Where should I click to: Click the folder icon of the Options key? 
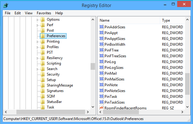pyautogui.click(x=43, y=19)
